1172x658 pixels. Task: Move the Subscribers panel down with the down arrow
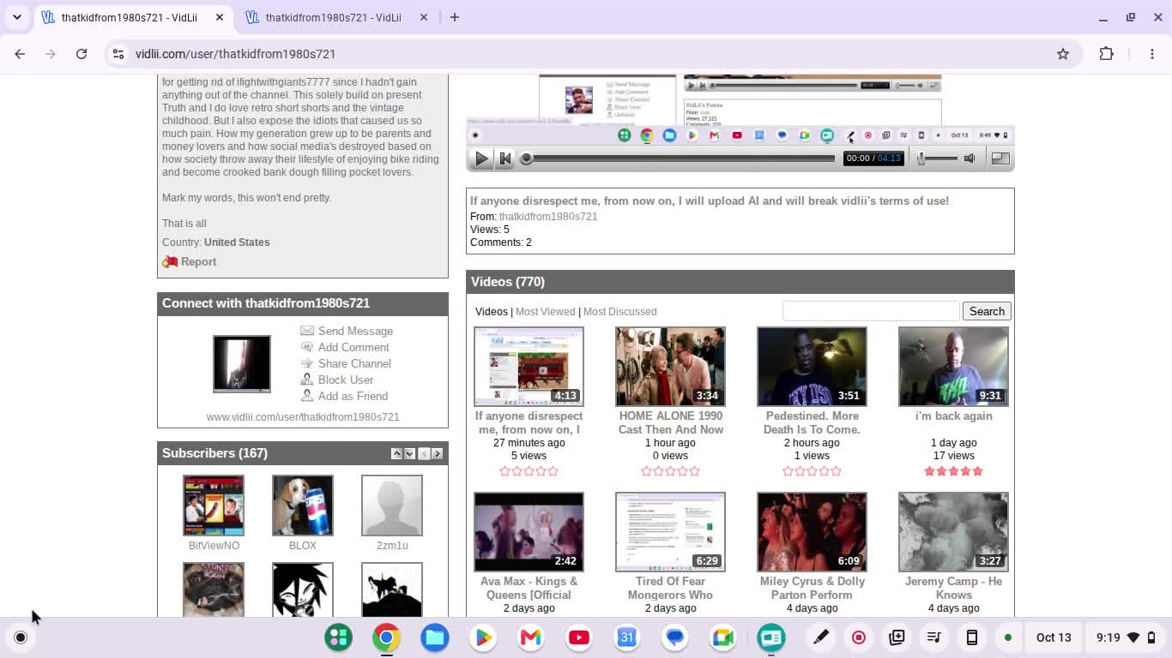click(409, 453)
